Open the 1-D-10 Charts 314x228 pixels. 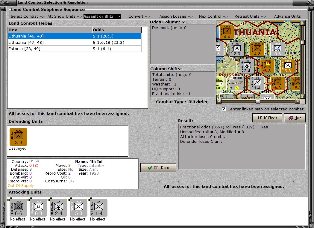[x=267, y=118]
